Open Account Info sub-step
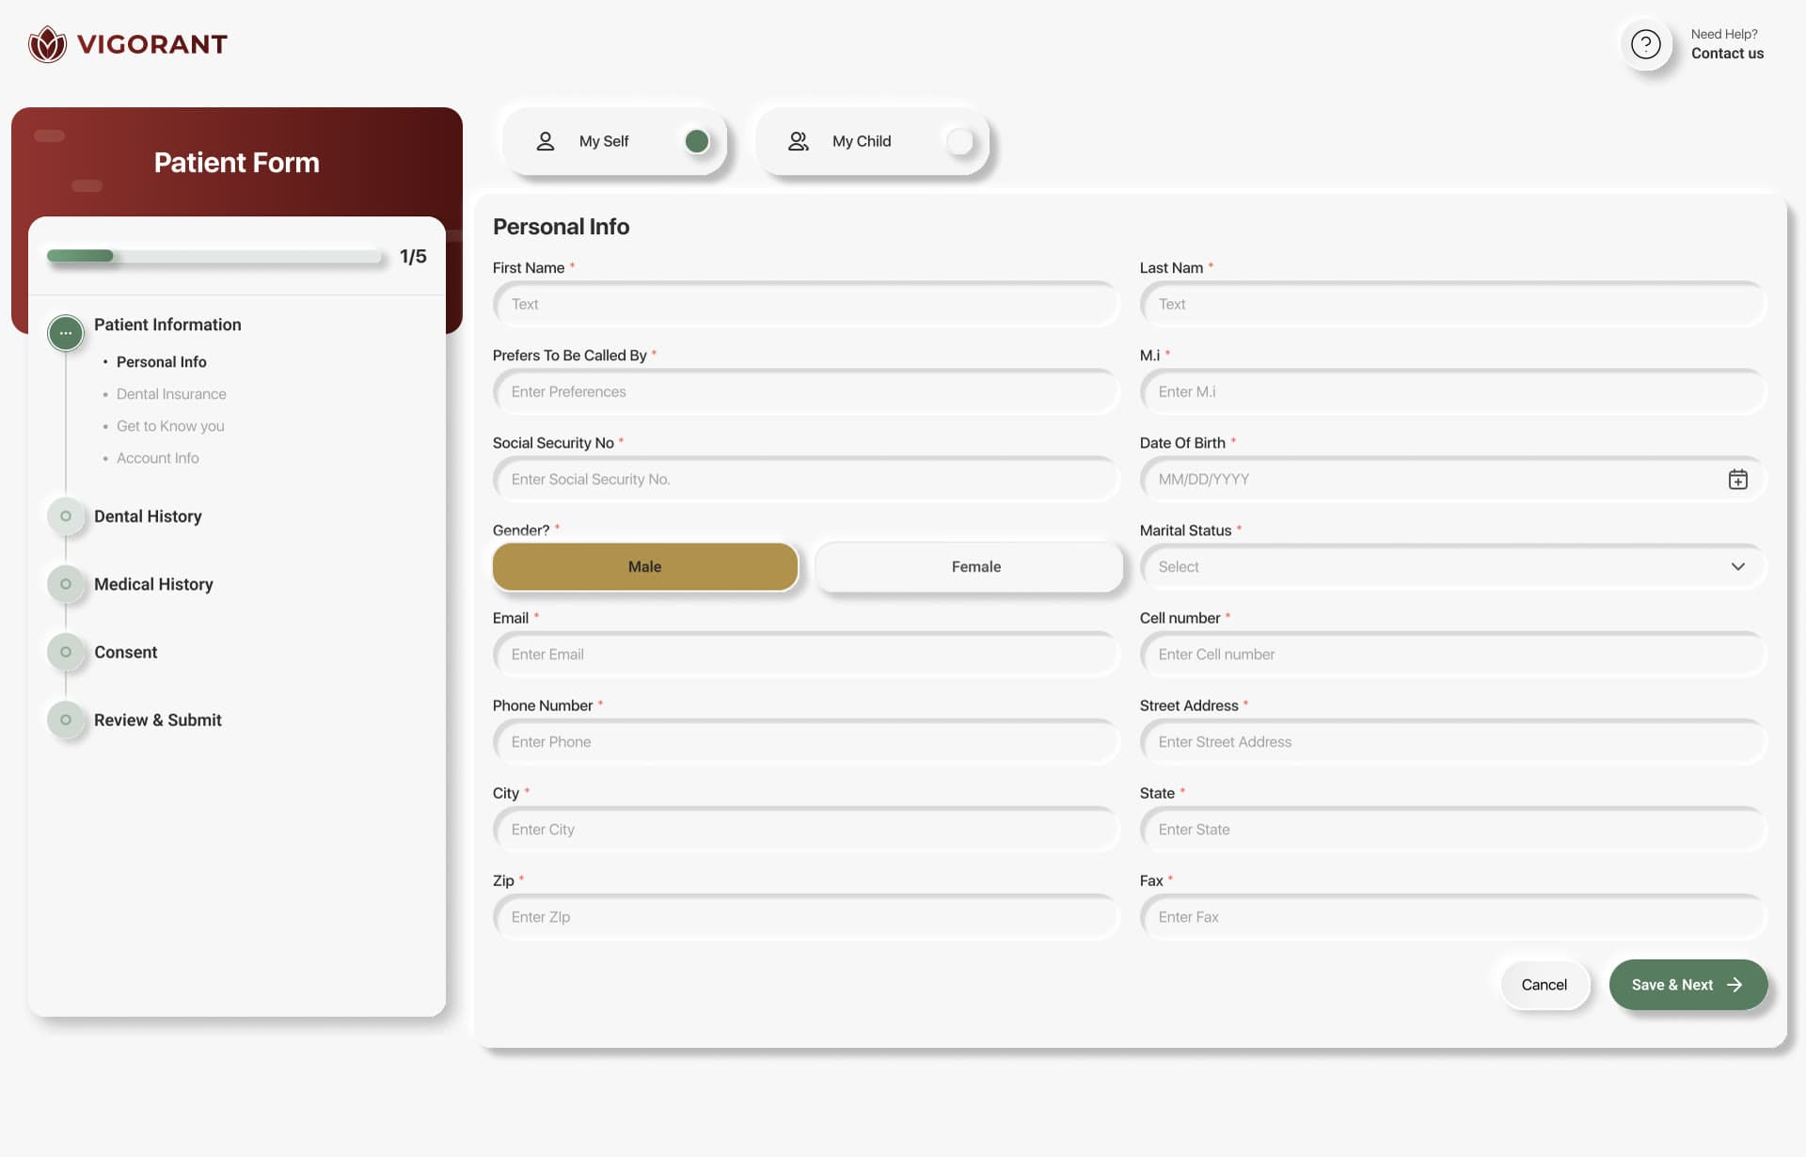Image resolution: width=1806 pixels, height=1157 pixels. [x=158, y=458]
